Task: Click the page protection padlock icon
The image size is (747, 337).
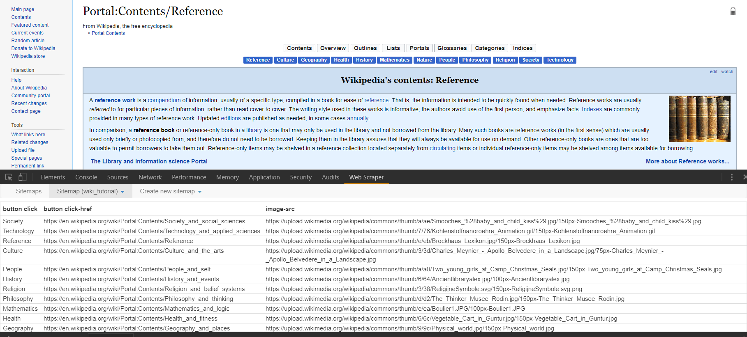Action: (x=733, y=11)
